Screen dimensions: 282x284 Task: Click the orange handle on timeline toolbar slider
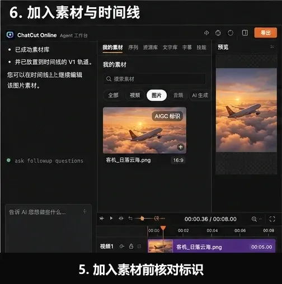click(x=142, y=219)
